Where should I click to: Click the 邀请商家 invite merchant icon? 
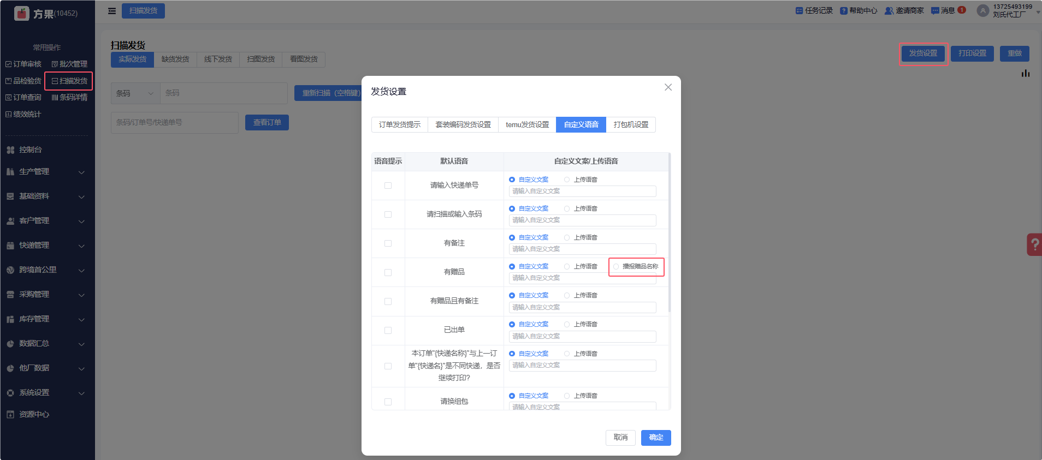point(889,11)
